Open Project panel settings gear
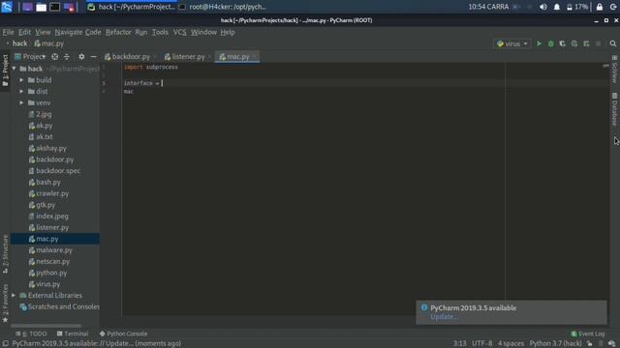Viewport: 620px width, 348px height. point(81,57)
